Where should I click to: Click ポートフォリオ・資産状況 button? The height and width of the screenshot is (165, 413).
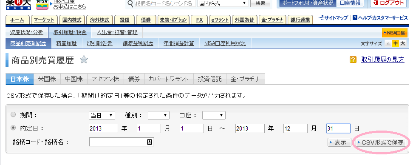point(307,3)
